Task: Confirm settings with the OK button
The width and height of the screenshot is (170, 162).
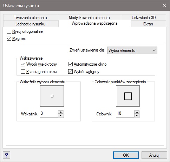Action: pyautogui.click(x=126, y=155)
